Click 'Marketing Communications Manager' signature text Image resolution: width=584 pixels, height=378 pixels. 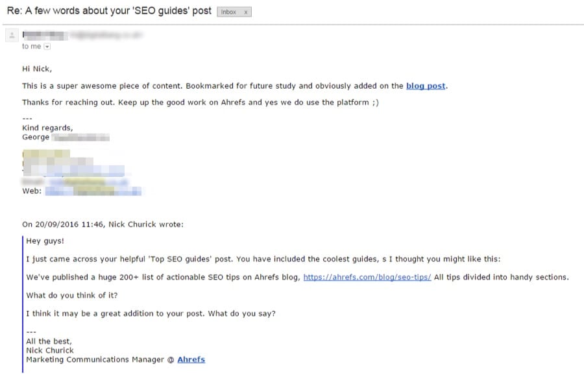[x=95, y=359]
